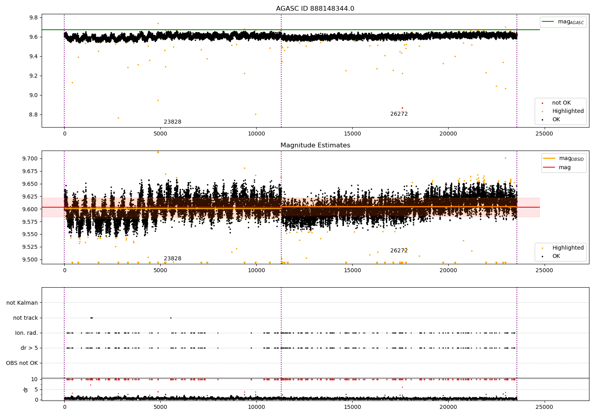This screenshot has width=595, height=416.
Task: Click the 'OBS not OK' axis label
Action: click(x=22, y=363)
